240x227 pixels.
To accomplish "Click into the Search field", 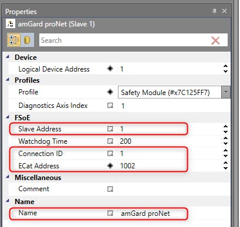I will coord(123,40).
